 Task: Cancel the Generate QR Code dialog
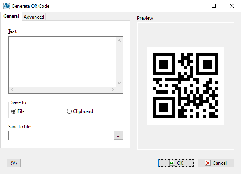[216, 163]
